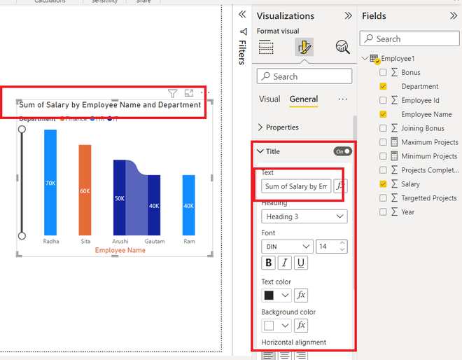Align title to the left
The image size is (462, 360).
pyautogui.click(x=268, y=355)
